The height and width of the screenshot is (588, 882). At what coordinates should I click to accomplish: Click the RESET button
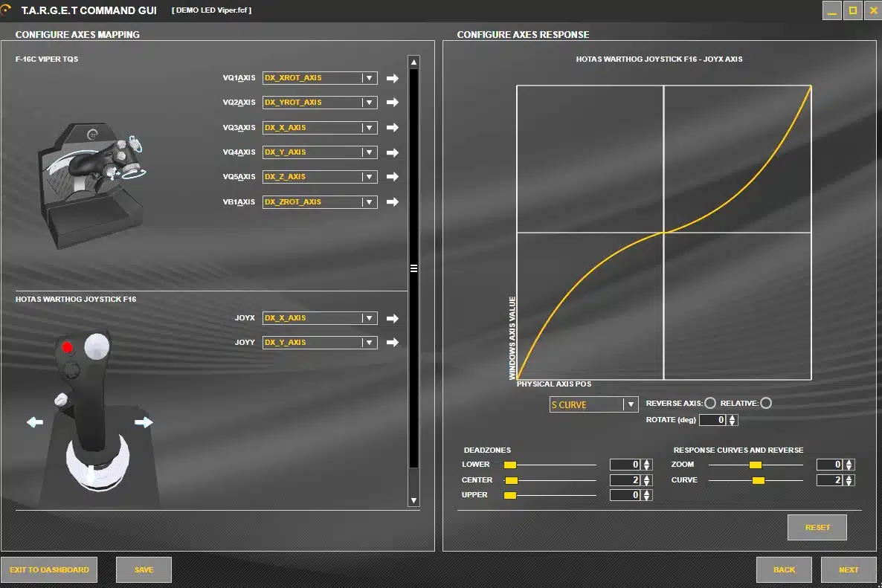click(x=817, y=527)
